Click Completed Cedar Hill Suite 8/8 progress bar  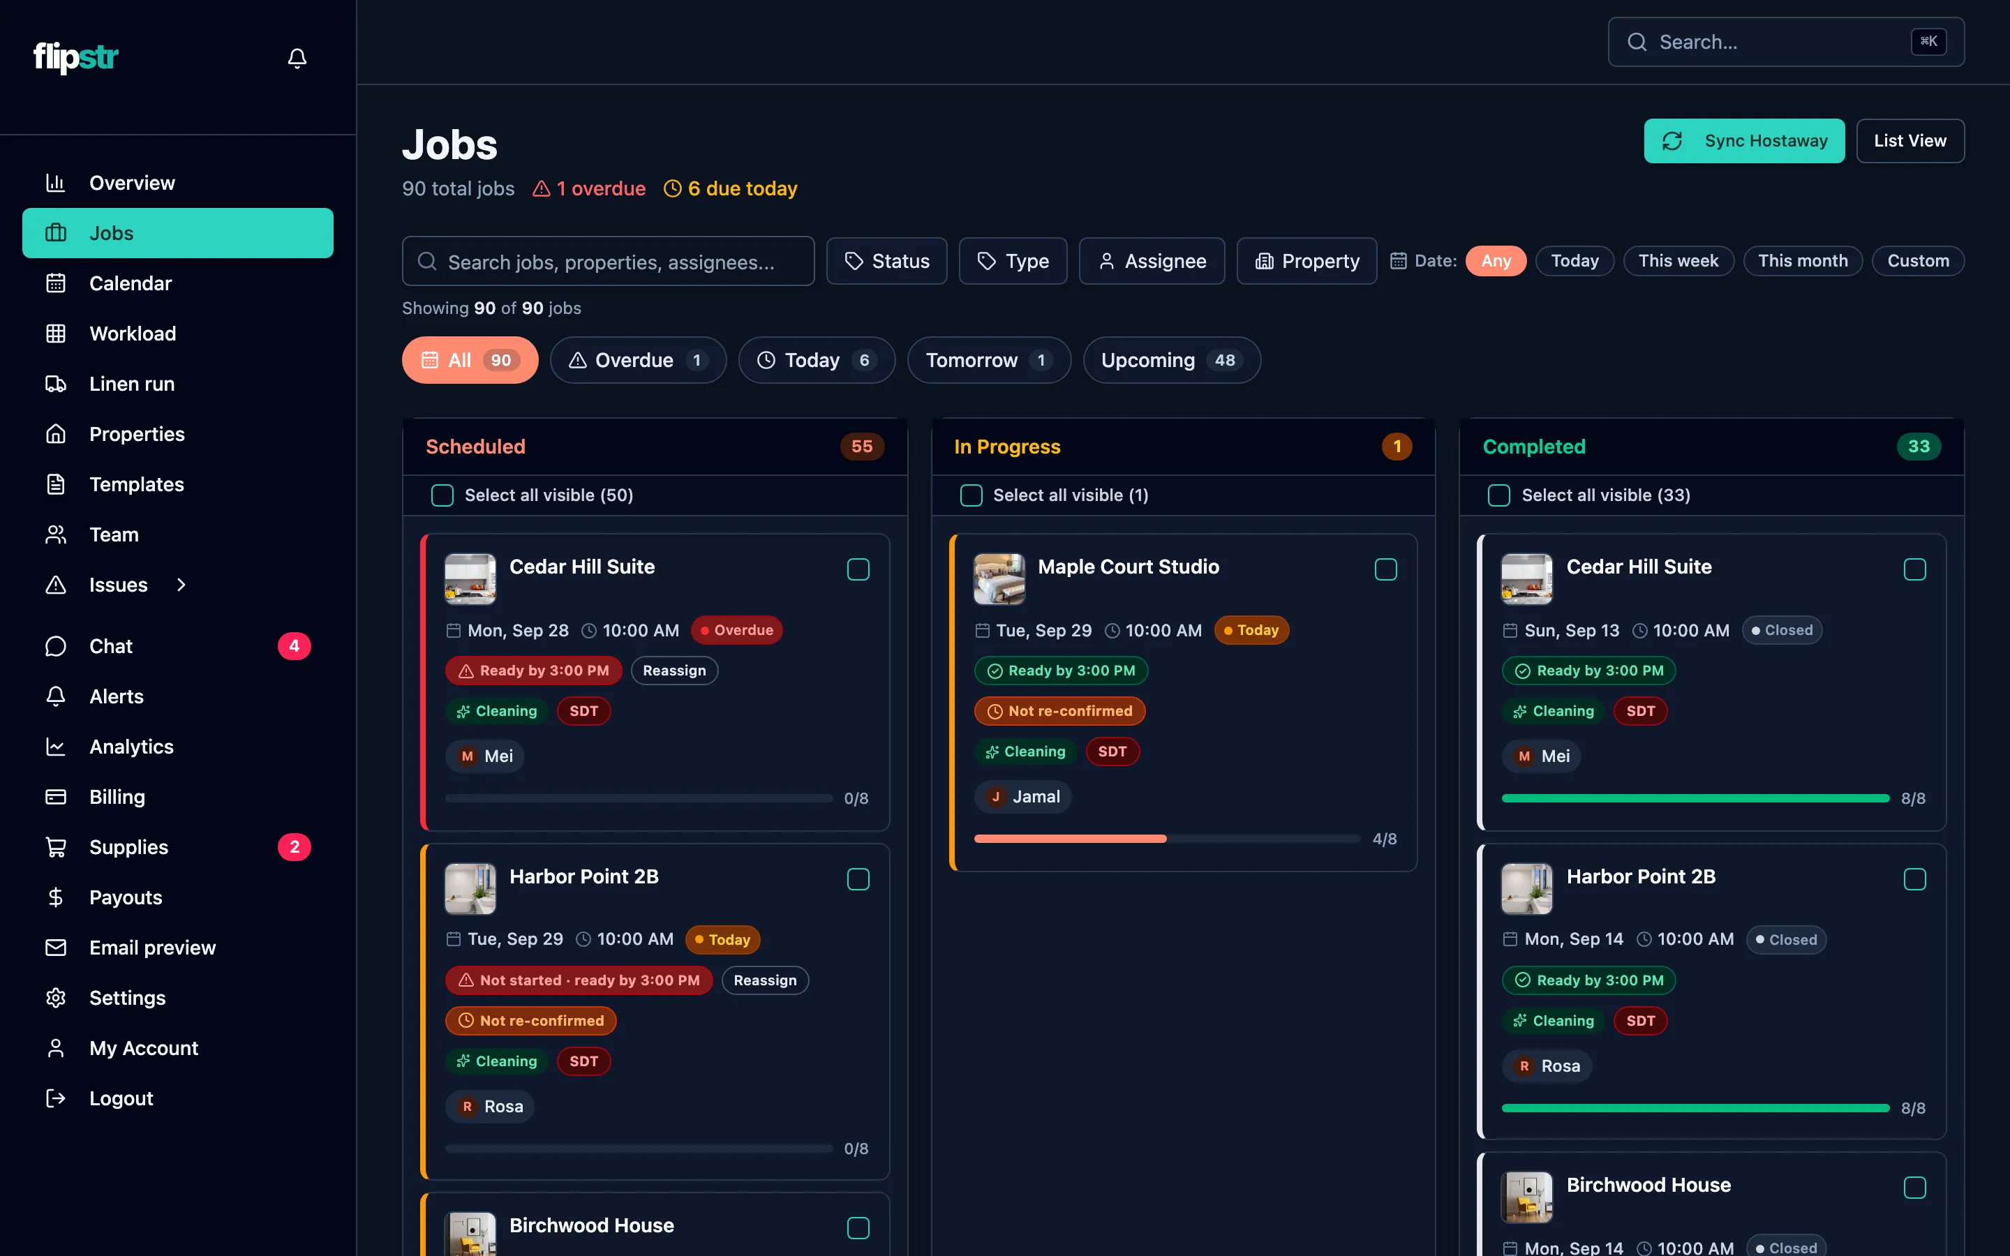pyautogui.click(x=1695, y=798)
